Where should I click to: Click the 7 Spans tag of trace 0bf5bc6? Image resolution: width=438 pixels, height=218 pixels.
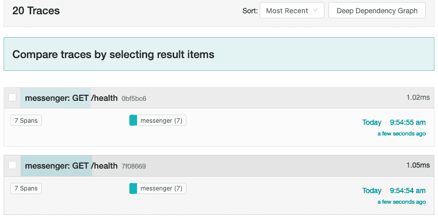tap(26, 121)
